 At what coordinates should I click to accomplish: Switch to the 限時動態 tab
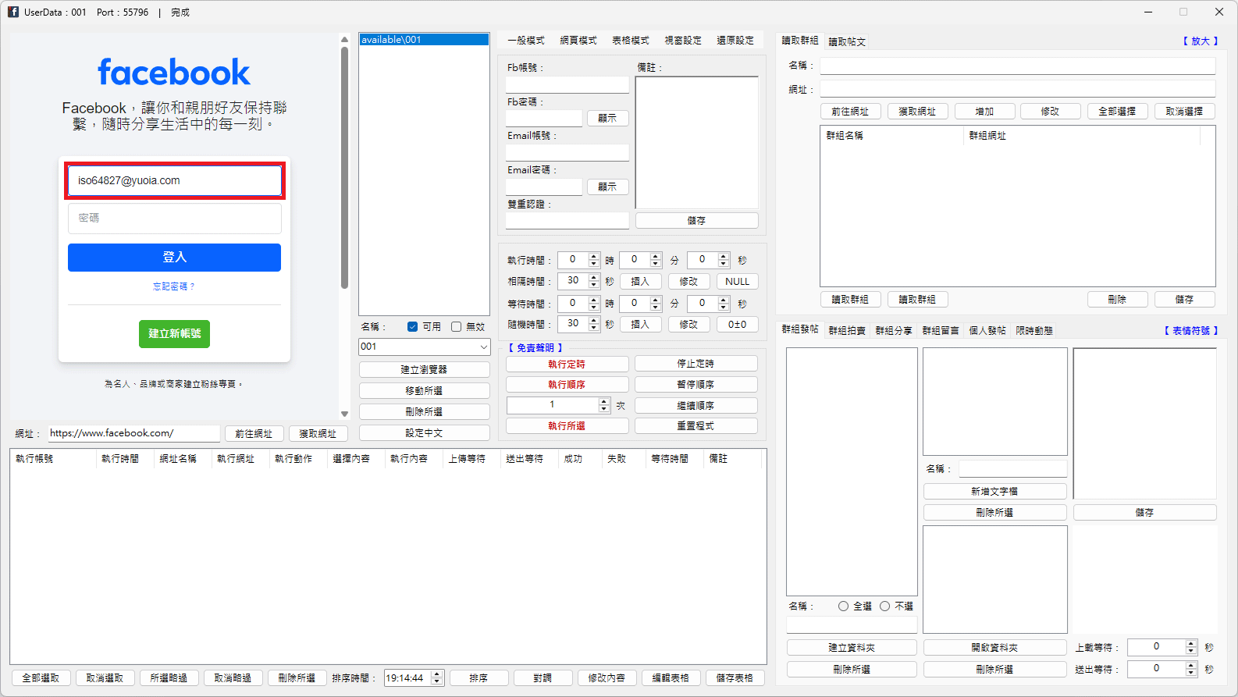click(x=1034, y=331)
